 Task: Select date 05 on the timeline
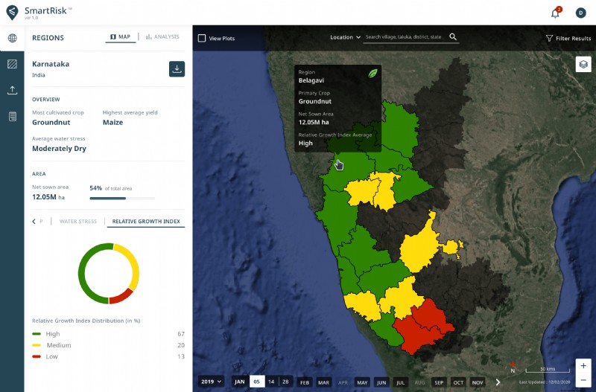click(x=257, y=382)
